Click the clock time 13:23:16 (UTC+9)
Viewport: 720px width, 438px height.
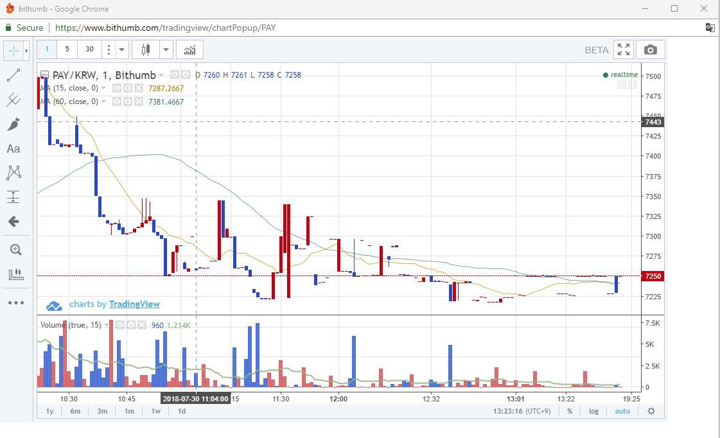[x=522, y=411]
